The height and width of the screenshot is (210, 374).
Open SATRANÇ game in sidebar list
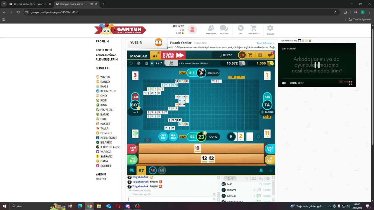(106, 156)
